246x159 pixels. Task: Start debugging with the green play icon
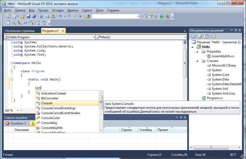(x=80, y=16)
